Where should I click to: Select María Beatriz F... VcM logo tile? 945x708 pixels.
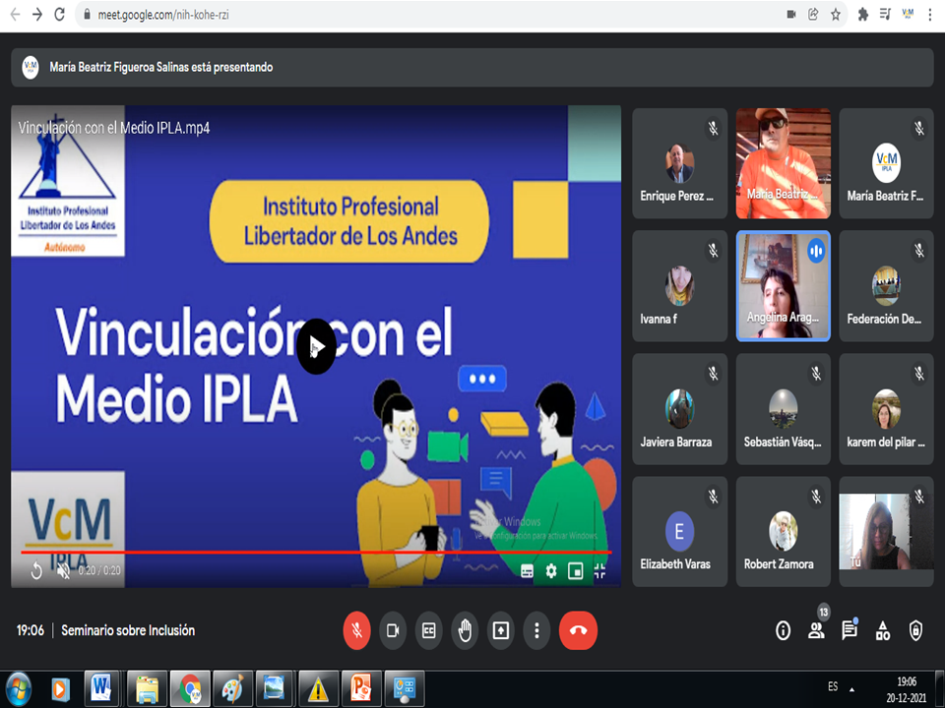tap(886, 163)
